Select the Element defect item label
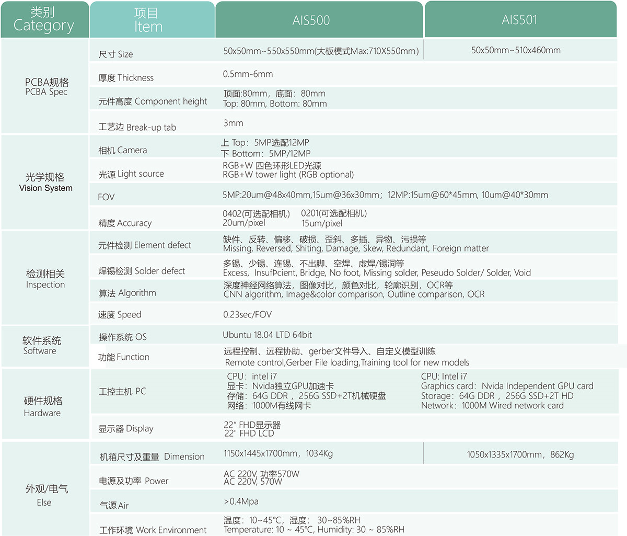627x536 pixels. point(145,245)
